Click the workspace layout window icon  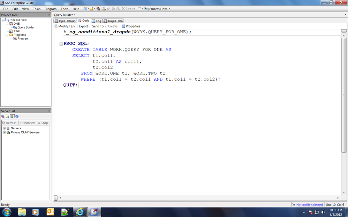139,9
